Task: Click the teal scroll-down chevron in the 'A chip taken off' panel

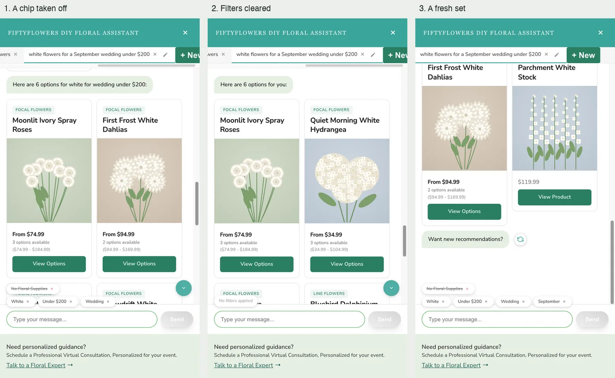Action: point(184,288)
